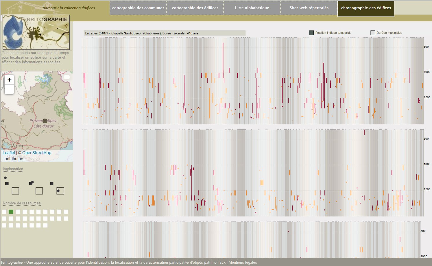Click last square in third resources row
This screenshot has width=432, height=266.
pos(45,225)
